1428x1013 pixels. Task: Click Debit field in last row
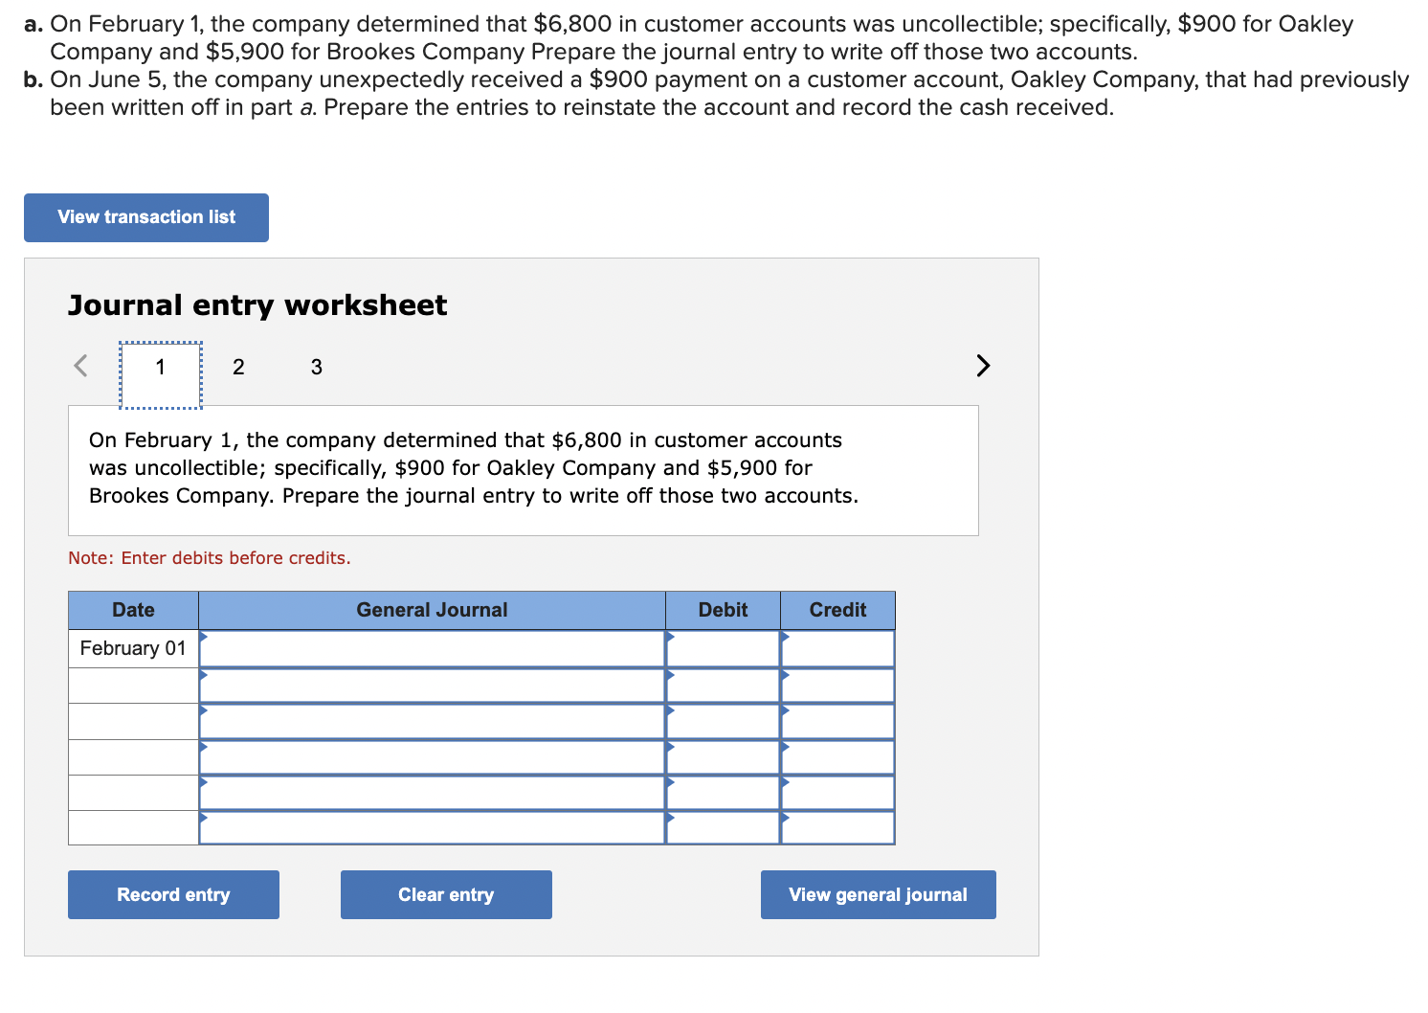click(x=723, y=828)
